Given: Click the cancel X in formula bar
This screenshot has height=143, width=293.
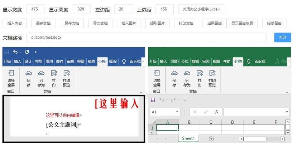Looking at the screenshot, I should [195, 112].
